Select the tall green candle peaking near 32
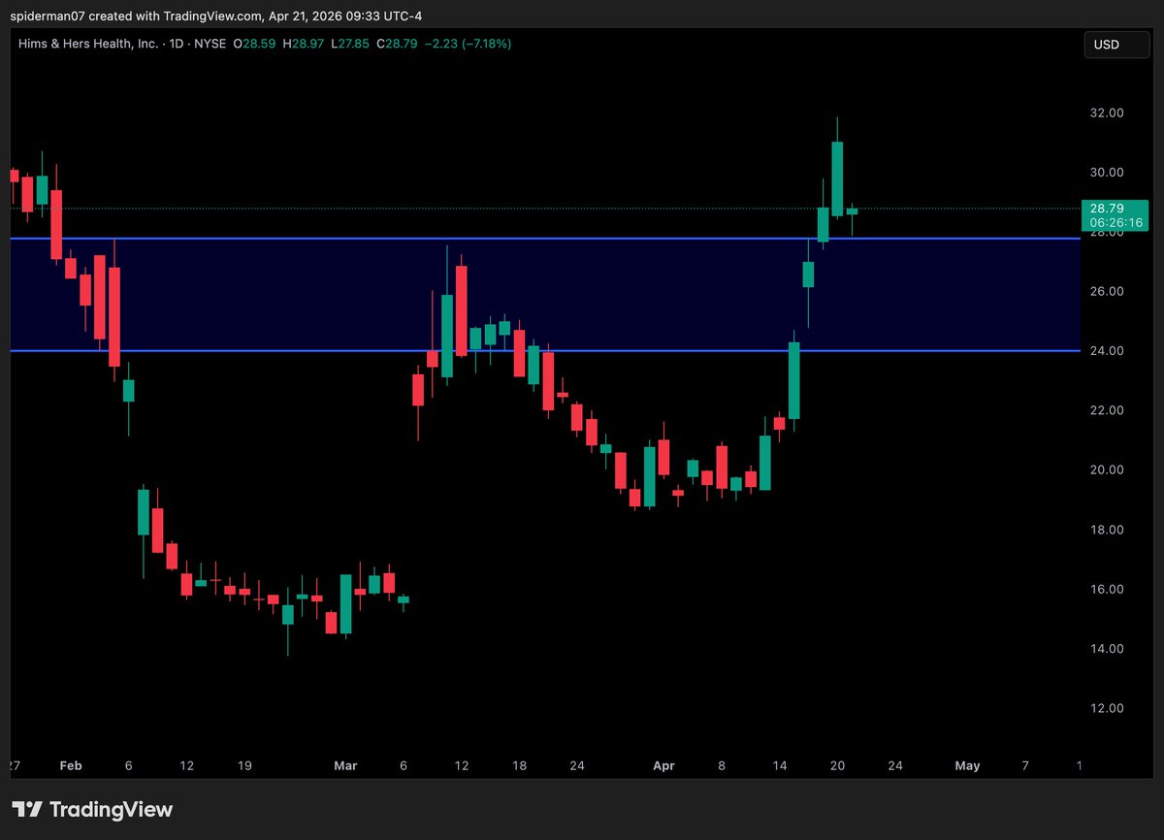This screenshot has width=1164, height=840. (x=837, y=178)
